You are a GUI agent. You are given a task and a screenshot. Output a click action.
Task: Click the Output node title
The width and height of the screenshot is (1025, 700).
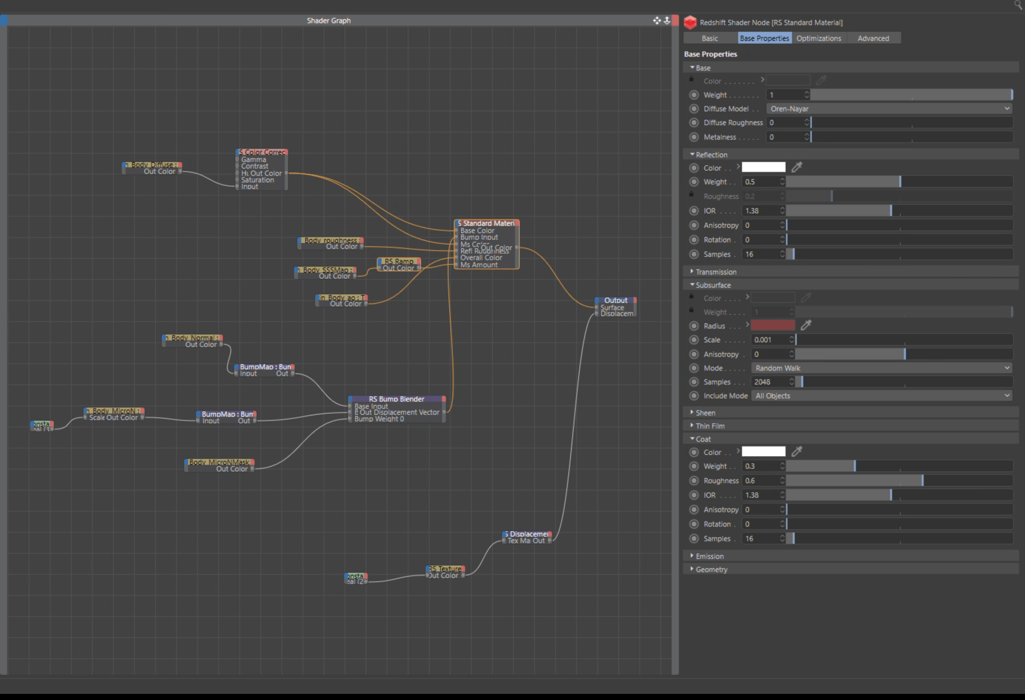point(615,300)
